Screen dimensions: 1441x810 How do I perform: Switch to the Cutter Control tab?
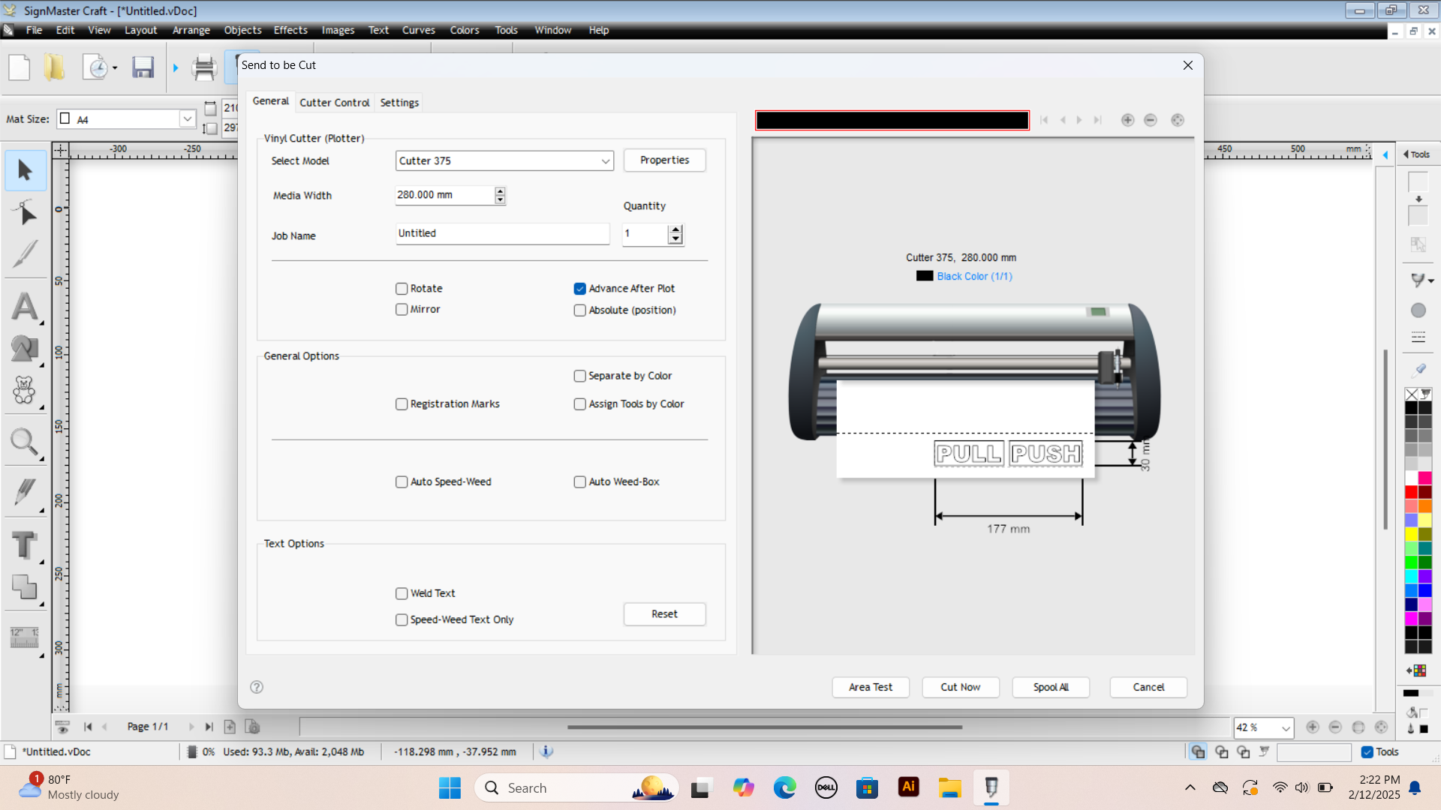click(x=334, y=103)
